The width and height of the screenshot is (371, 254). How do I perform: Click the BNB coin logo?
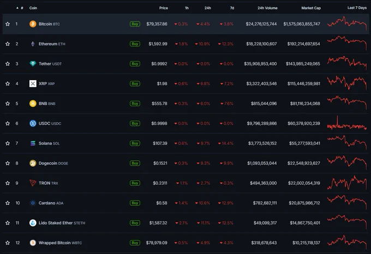click(33, 104)
